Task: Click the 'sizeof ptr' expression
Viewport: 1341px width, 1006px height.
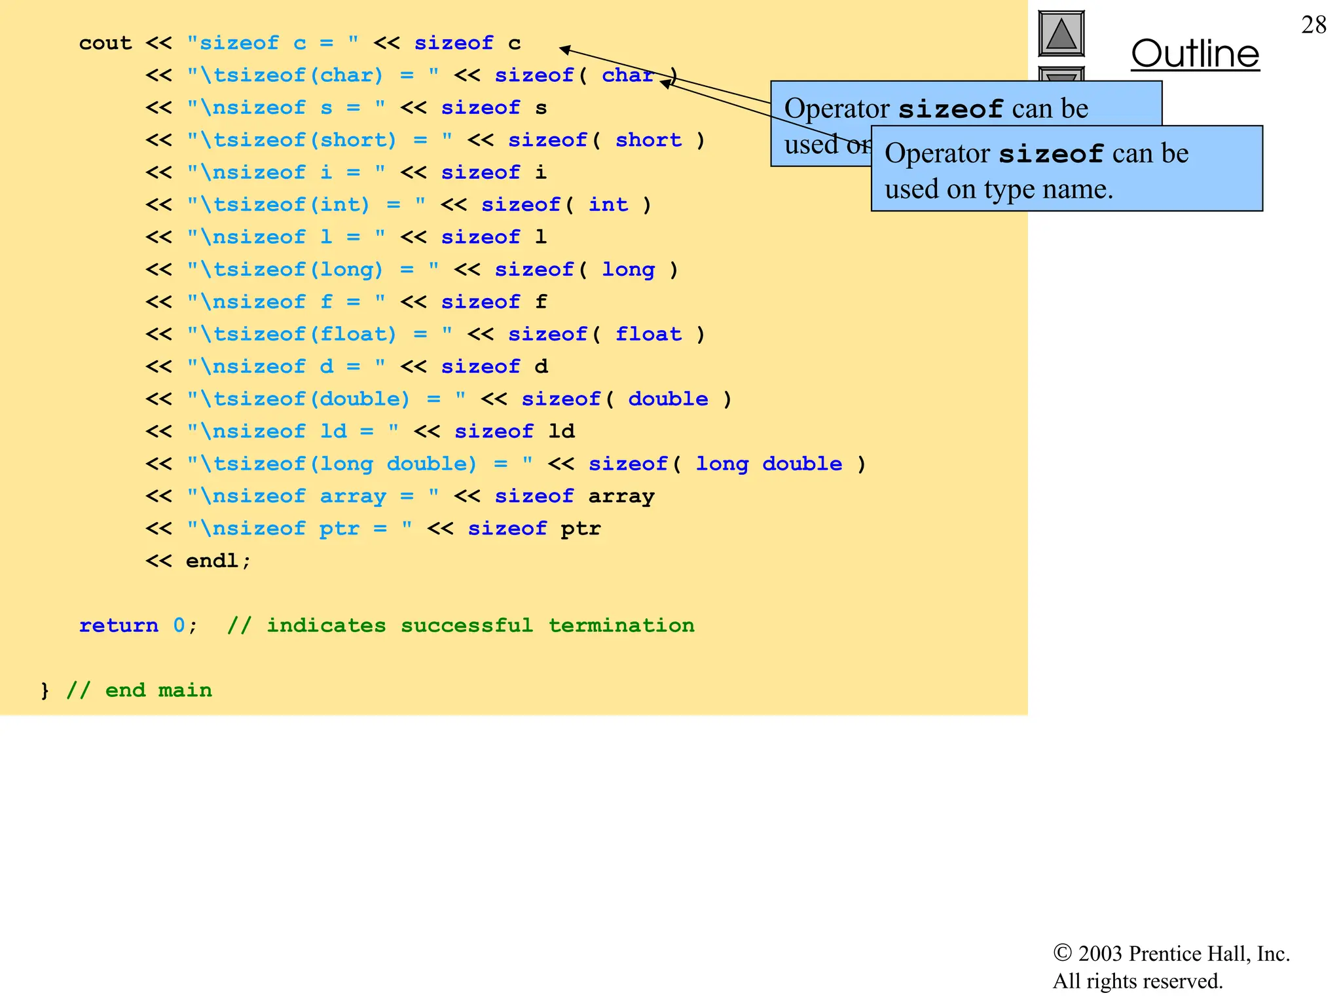Action: pos(534,529)
